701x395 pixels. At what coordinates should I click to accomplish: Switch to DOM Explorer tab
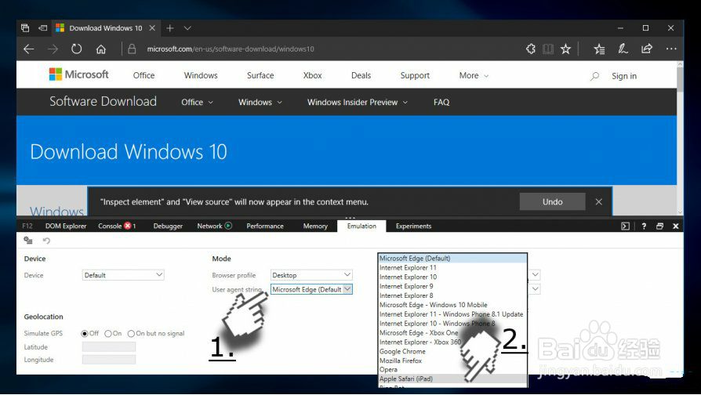[66, 226]
